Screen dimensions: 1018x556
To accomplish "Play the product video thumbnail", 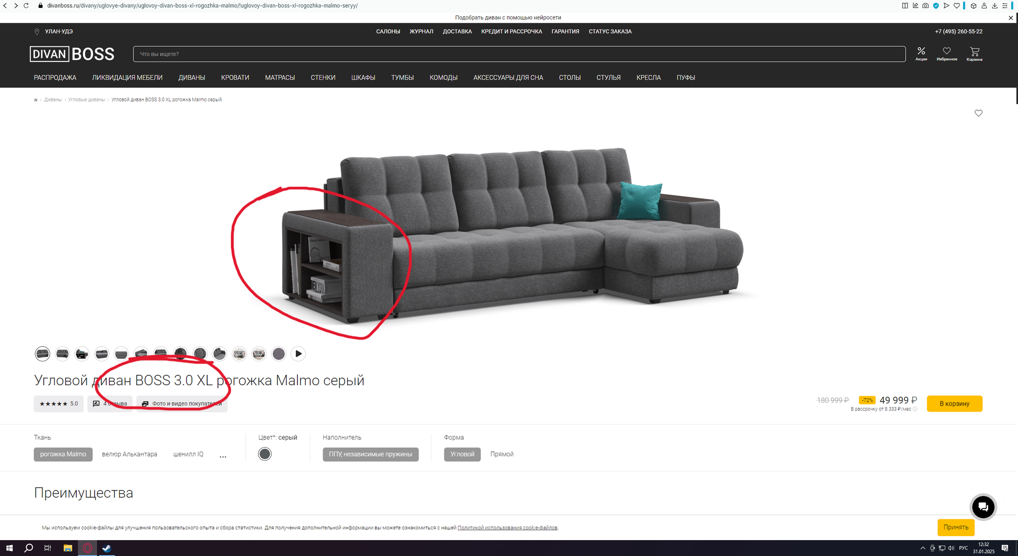I will [298, 354].
